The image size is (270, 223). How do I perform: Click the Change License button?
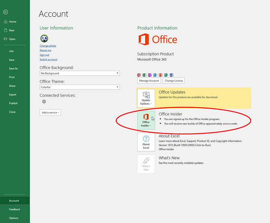[174, 80]
